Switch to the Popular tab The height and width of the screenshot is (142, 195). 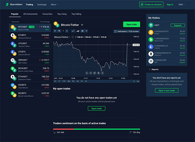tap(15, 14)
